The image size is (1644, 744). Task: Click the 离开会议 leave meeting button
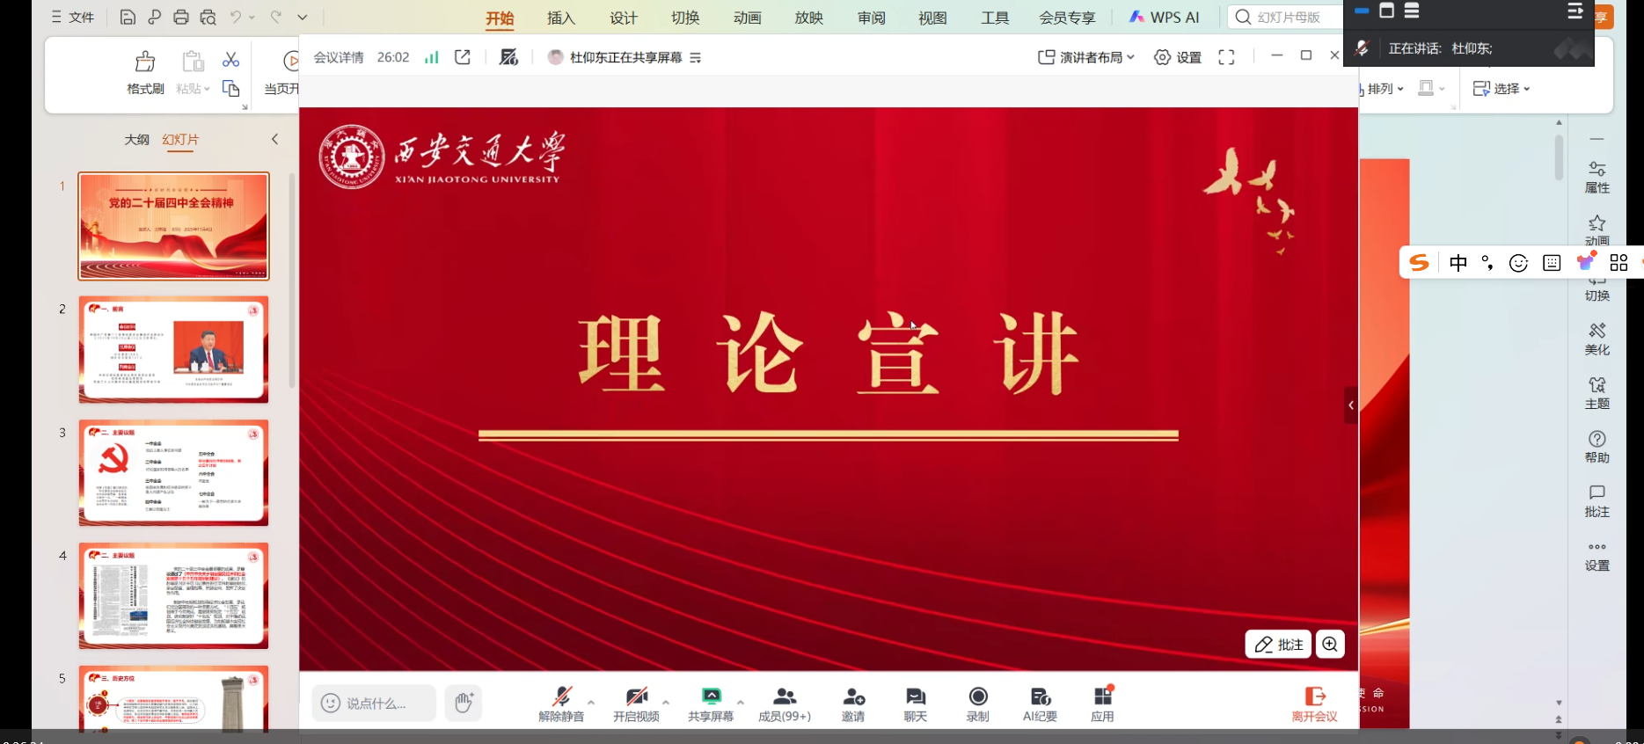[1314, 704]
